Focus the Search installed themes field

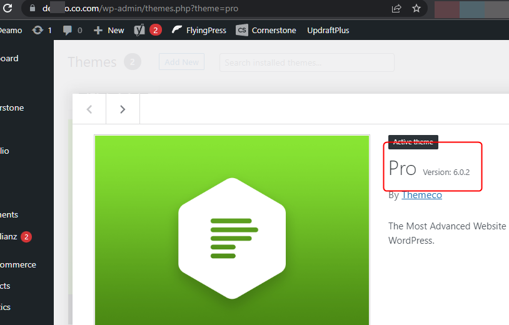[x=306, y=62]
